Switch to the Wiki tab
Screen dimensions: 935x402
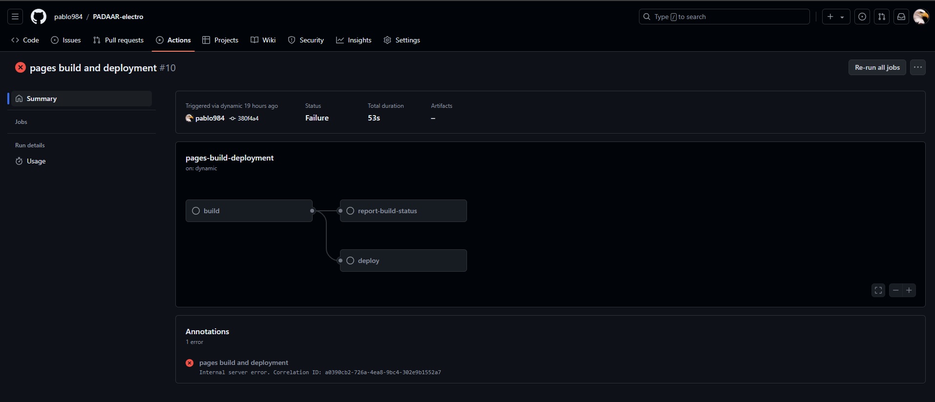point(263,40)
